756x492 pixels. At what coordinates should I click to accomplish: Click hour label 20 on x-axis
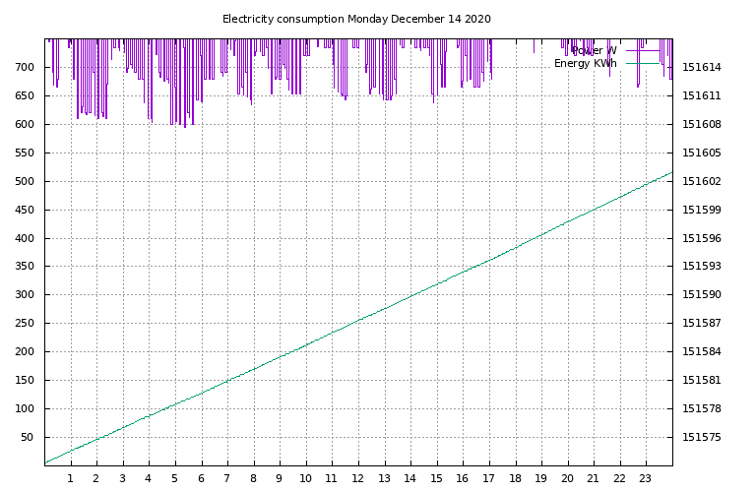click(x=567, y=478)
